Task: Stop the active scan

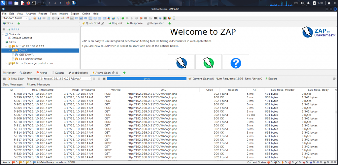Action: [x=99, y=79]
